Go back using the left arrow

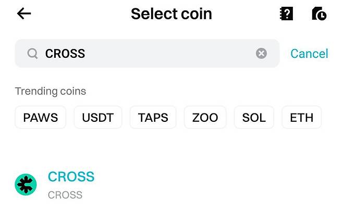click(24, 14)
